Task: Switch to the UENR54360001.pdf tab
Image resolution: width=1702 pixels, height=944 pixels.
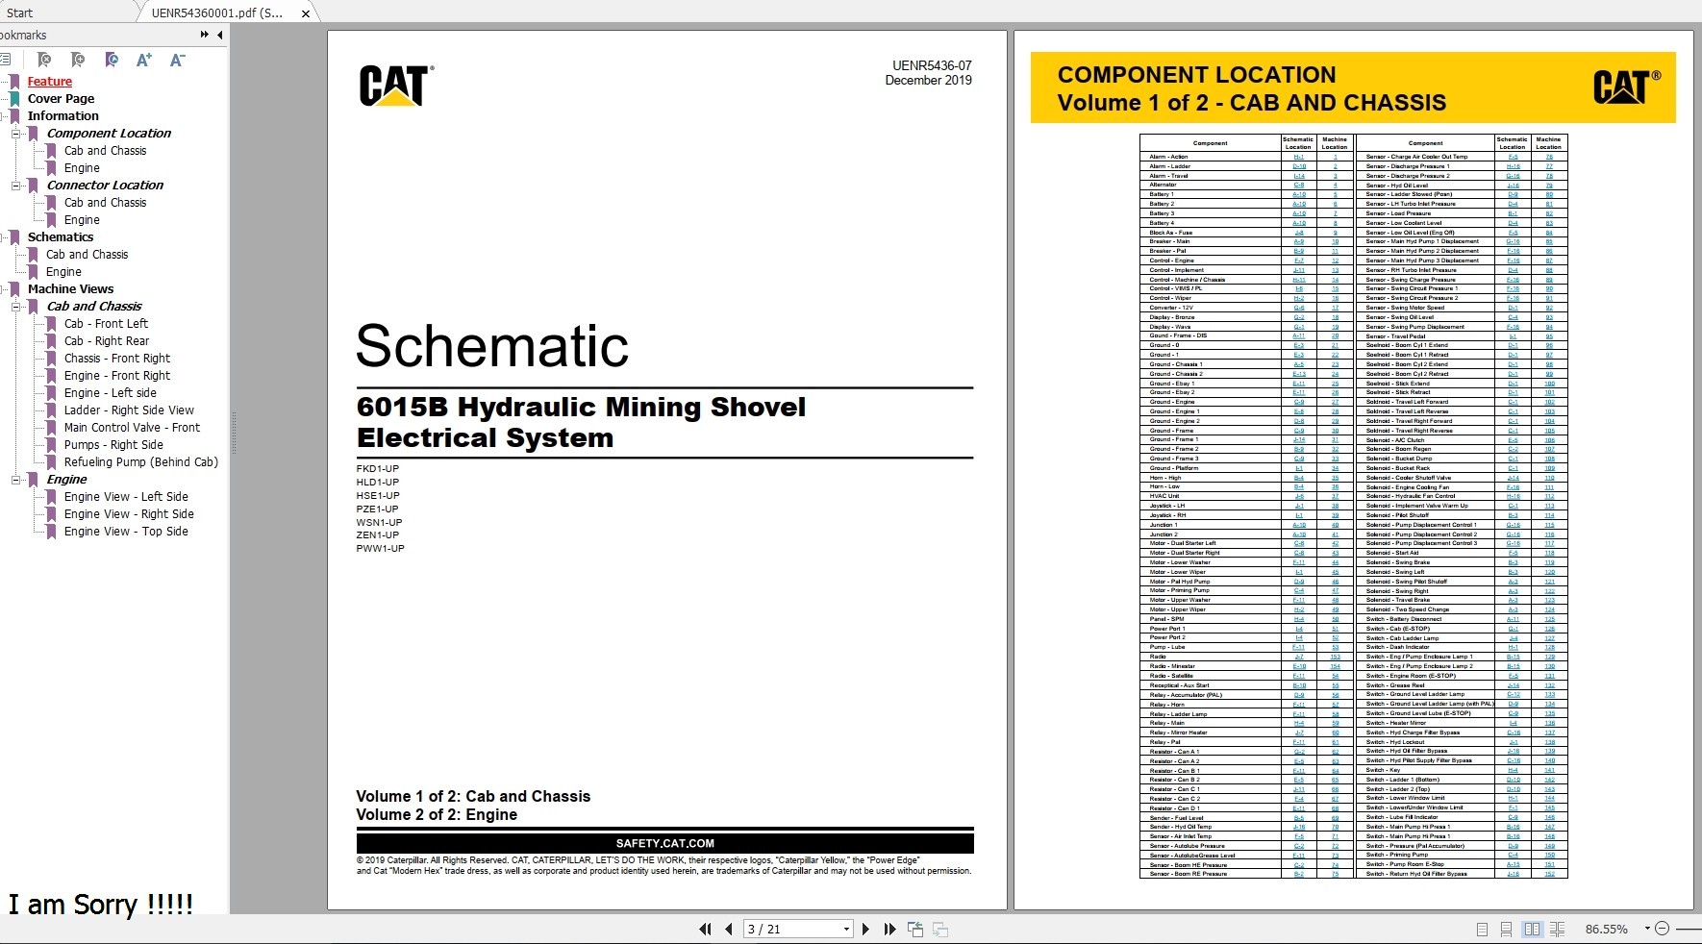Action: click(217, 12)
